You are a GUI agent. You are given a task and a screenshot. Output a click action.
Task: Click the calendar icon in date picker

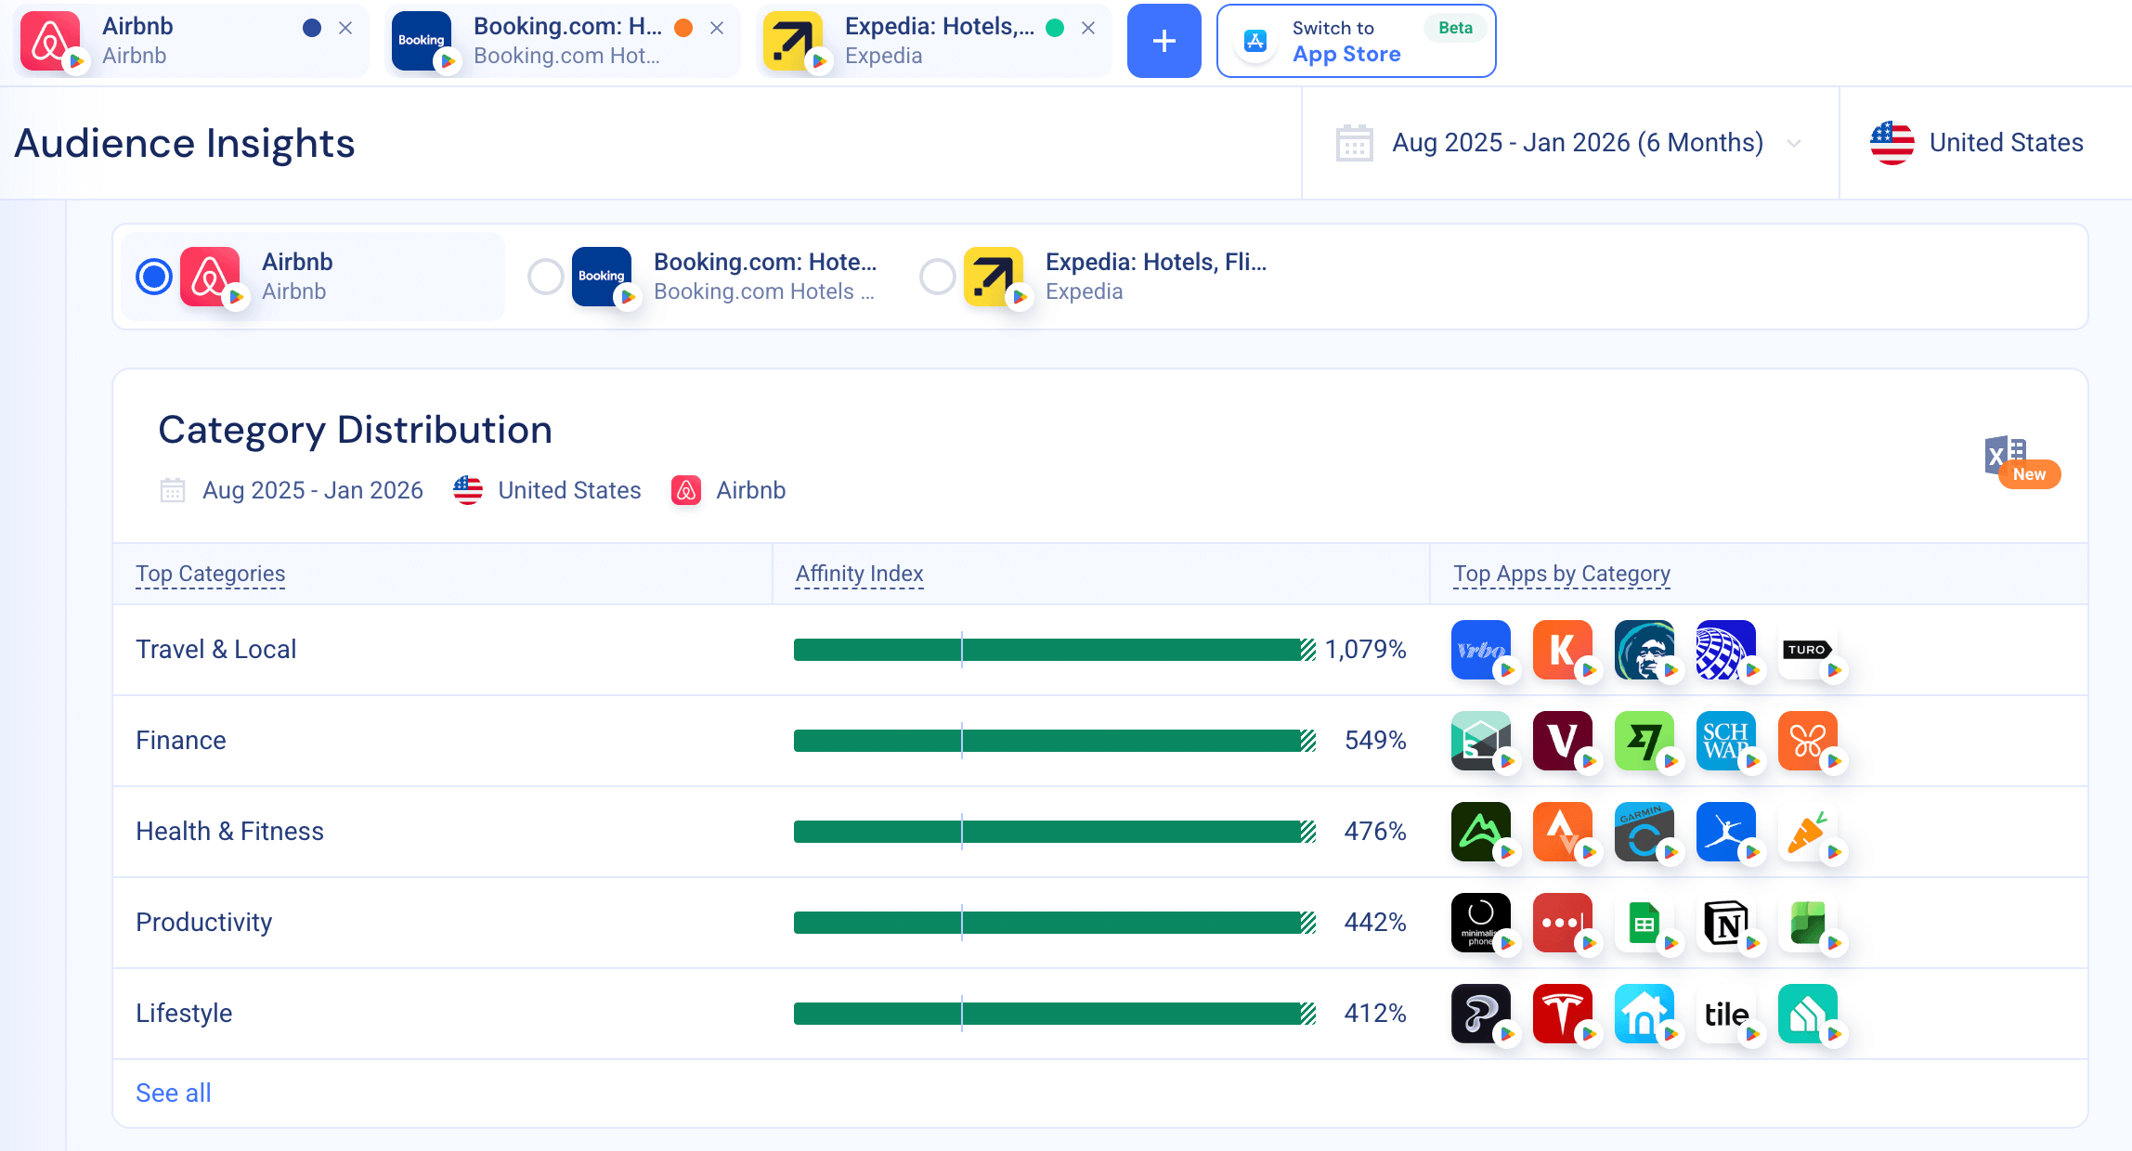(1354, 143)
